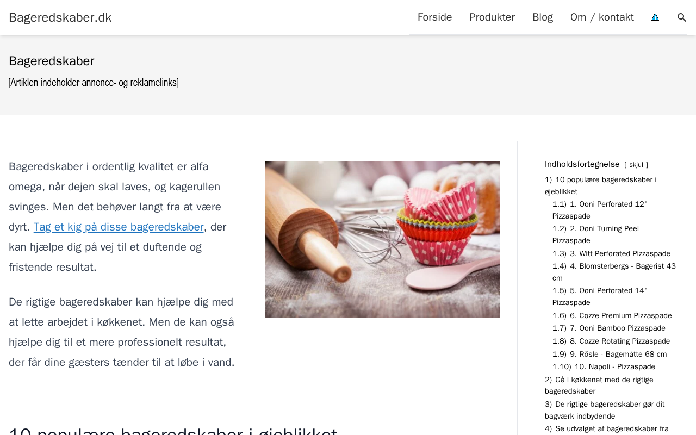Open Napoli Pizzaspade contents entry

(604, 367)
